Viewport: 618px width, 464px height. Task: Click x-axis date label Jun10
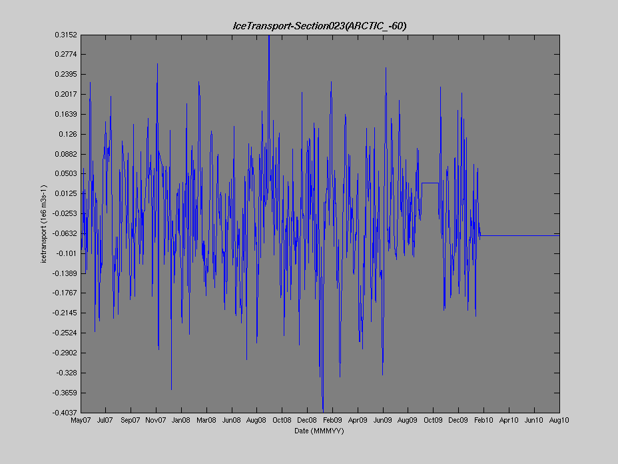point(534,420)
